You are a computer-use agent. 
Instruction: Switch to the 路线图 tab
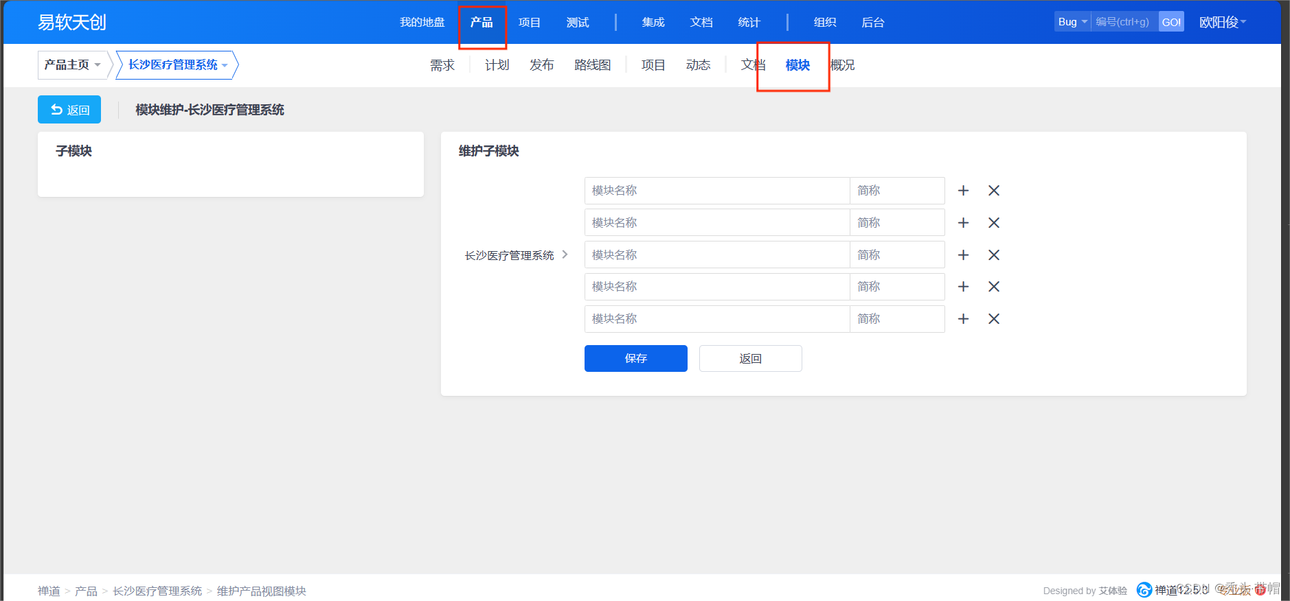point(593,65)
